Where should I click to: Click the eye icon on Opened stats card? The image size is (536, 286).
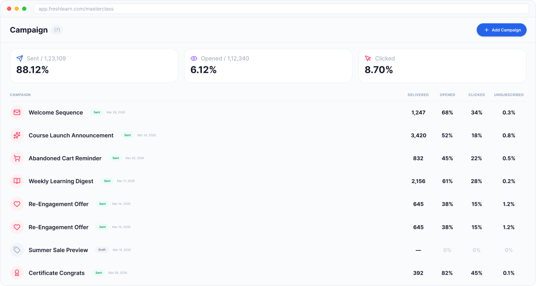[x=193, y=58]
